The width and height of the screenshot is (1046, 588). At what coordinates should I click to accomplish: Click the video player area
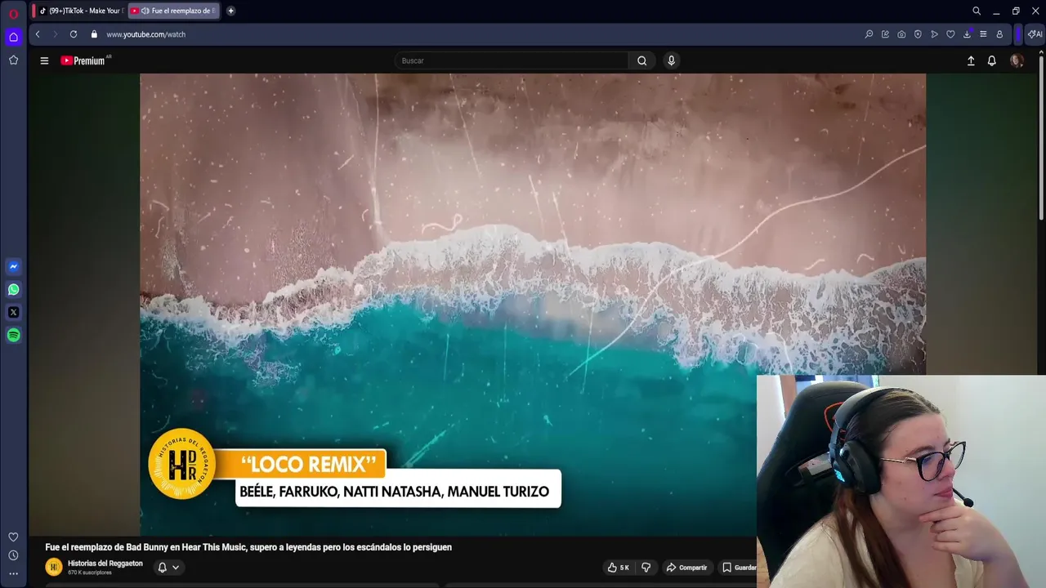[533, 305]
